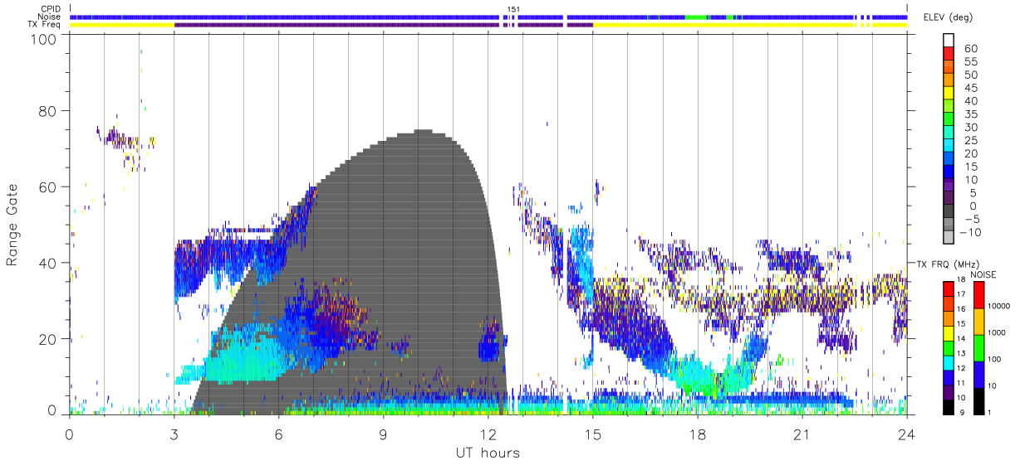The height and width of the screenshot is (470, 1020).
Task: Click the Noise row label at top left
Action: coord(48,17)
